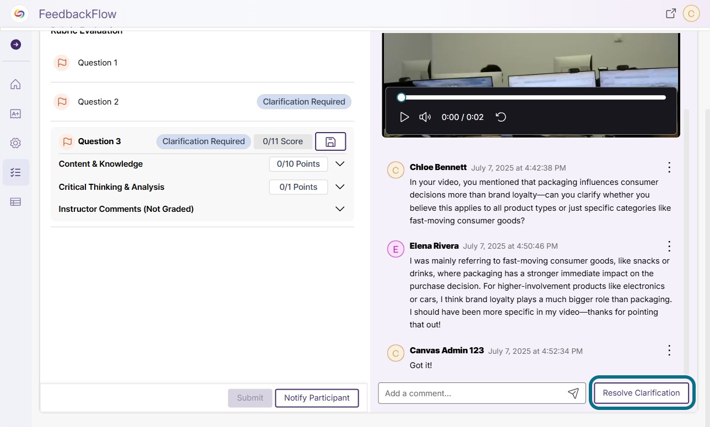Click the FeedbackFlow title text
Viewport: 710px width, 427px height.
tap(78, 14)
